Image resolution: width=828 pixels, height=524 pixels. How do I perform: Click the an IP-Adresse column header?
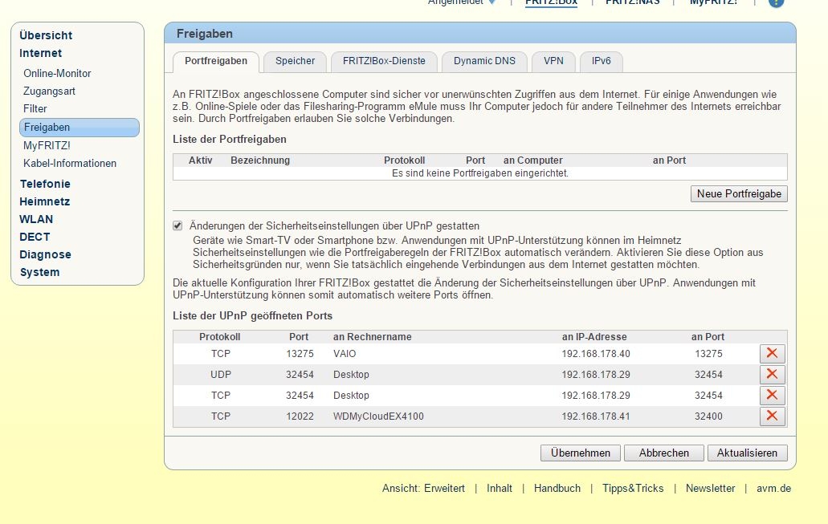594,337
